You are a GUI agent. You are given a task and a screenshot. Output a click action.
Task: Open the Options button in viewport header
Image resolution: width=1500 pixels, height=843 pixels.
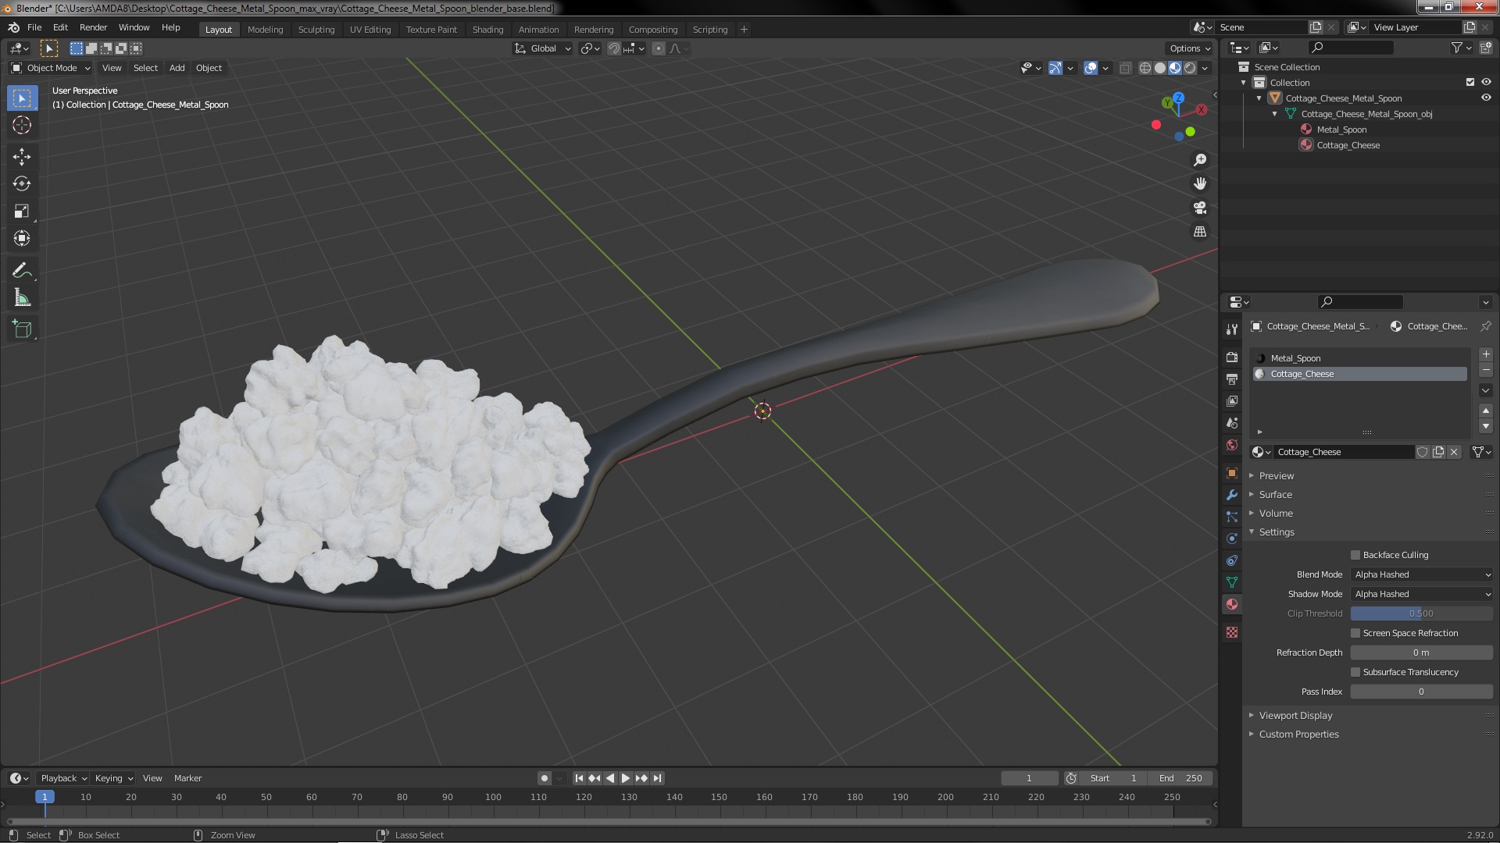tap(1189, 48)
